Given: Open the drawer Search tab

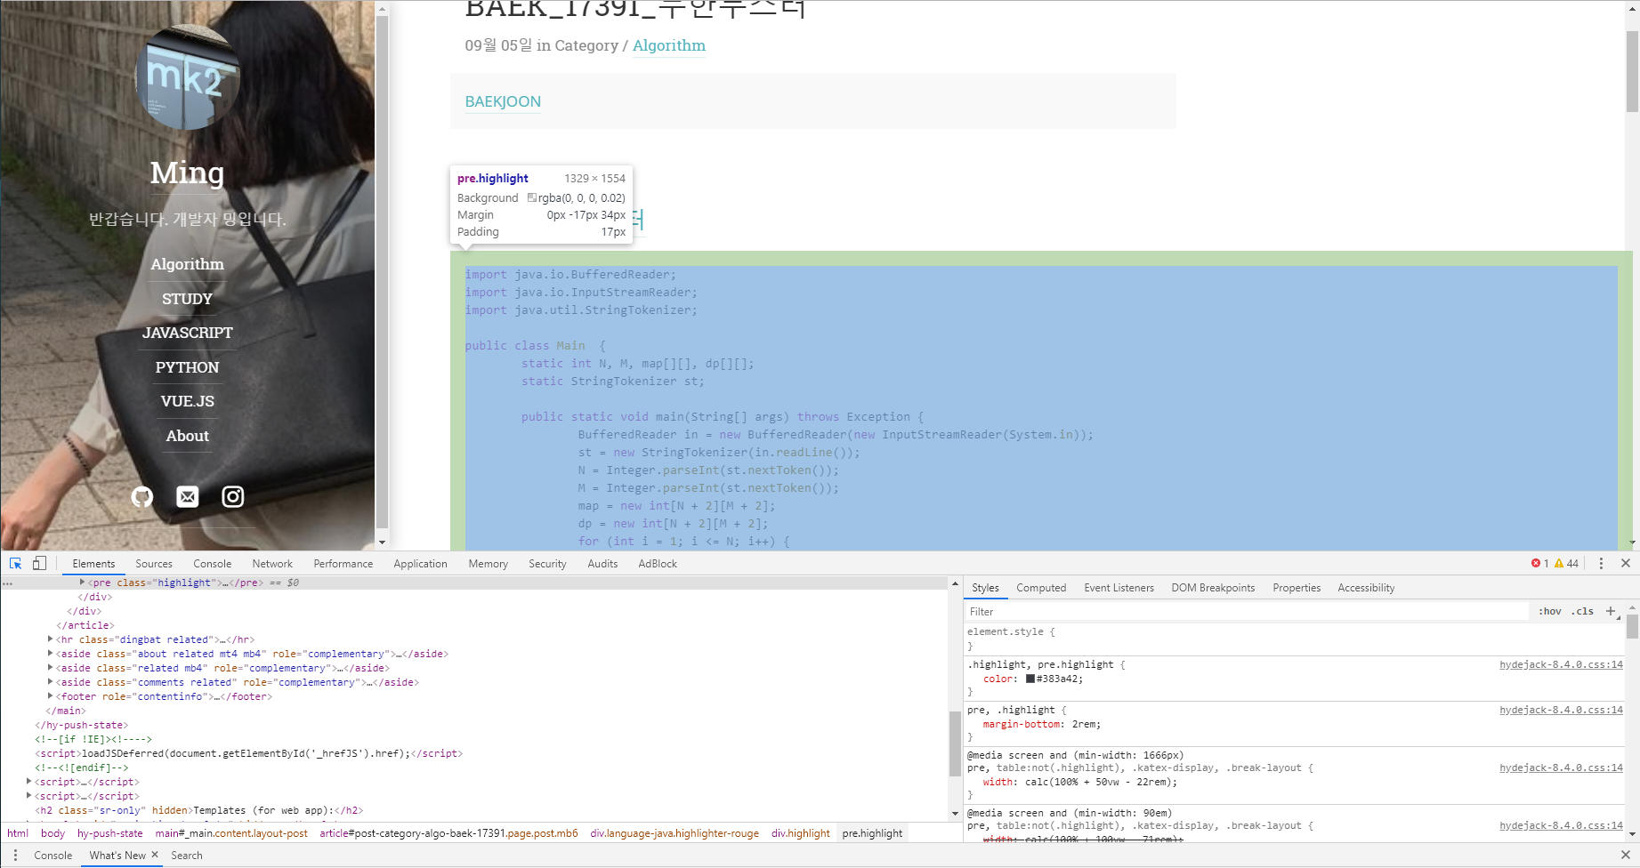Looking at the screenshot, I should click(187, 855).
